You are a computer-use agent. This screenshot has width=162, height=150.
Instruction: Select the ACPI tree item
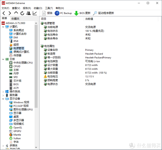[14, 88]
